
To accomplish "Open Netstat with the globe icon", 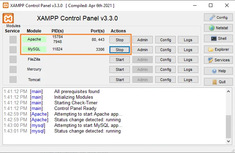I will coord(218,28).
